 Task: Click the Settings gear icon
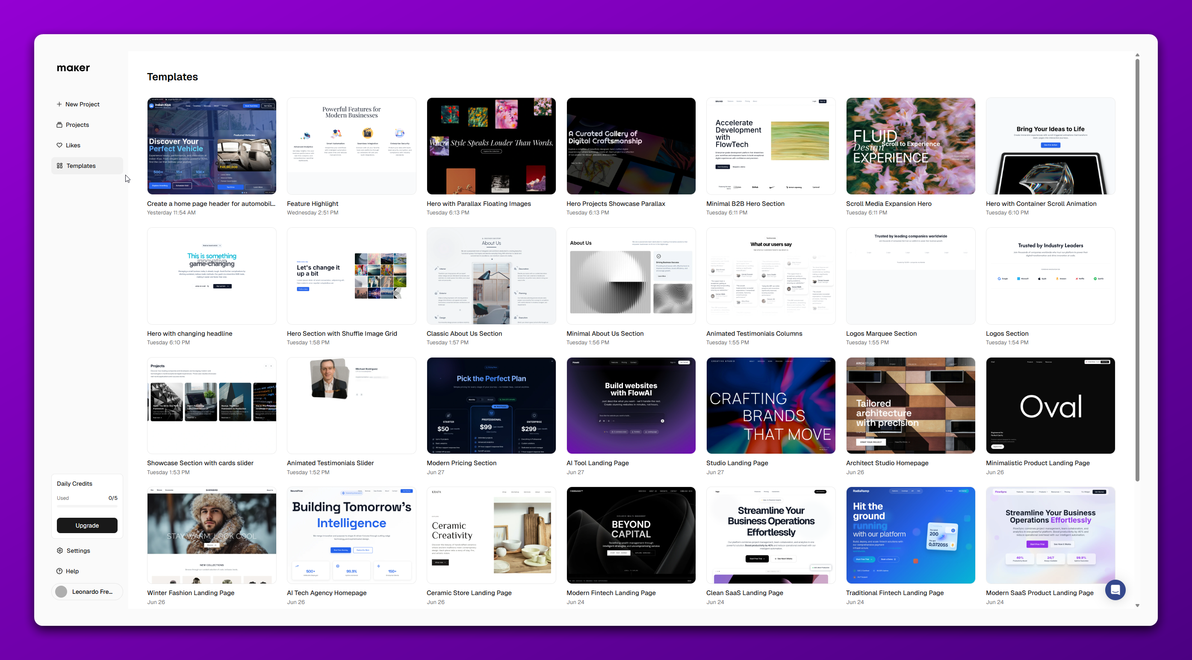coord(60,551)
